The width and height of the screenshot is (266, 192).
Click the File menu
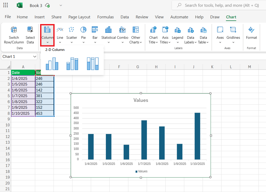(8, 17)
